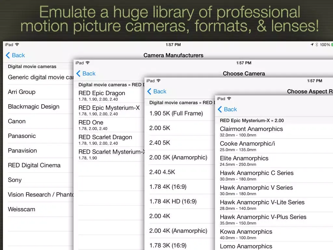Go Back from the aspect ratio list

pyautogui.click(x=157, y=91)
